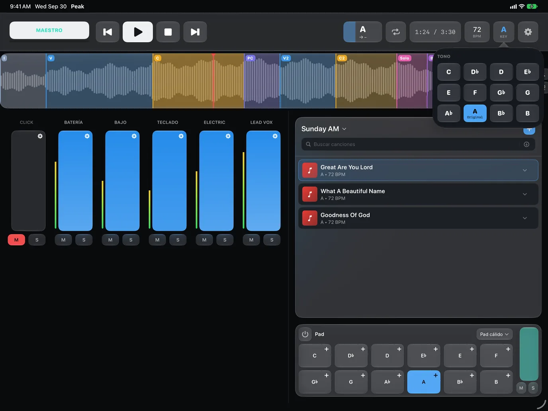
Task: Select key Eb in TONO menu
Action: [x=528, y=72]
